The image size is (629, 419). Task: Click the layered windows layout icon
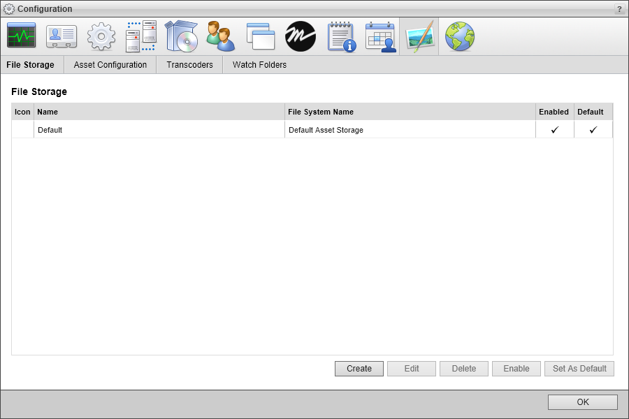pos(260,35)
